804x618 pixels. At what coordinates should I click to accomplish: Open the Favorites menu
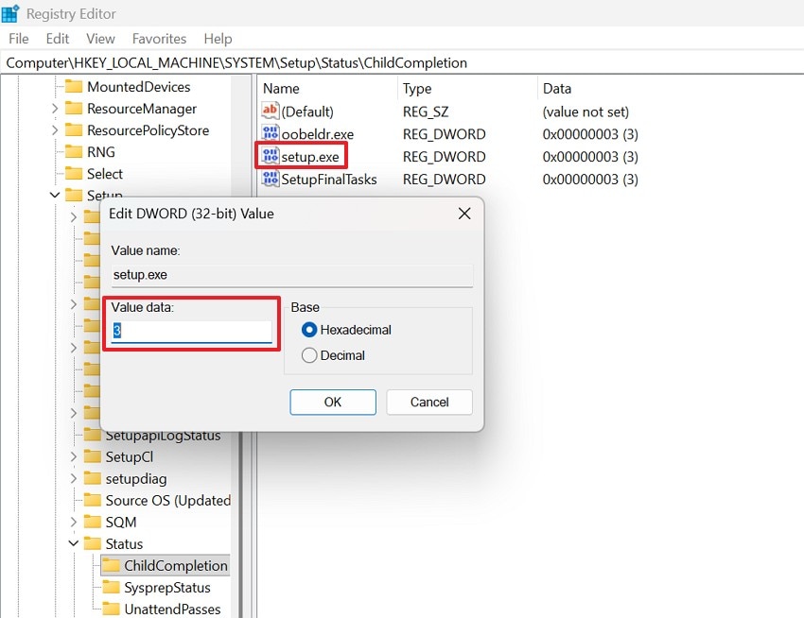click(x=159, y=39)
